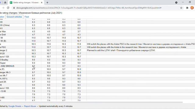Select the Challenger Mk 3 row name
Screen dimensions: 195x109
(13, 72)
